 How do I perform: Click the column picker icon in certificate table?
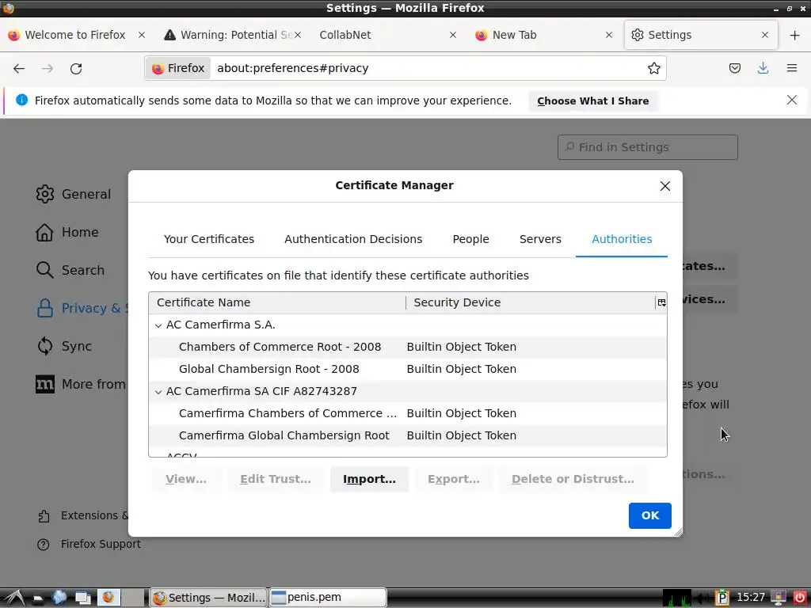(661, 302)
